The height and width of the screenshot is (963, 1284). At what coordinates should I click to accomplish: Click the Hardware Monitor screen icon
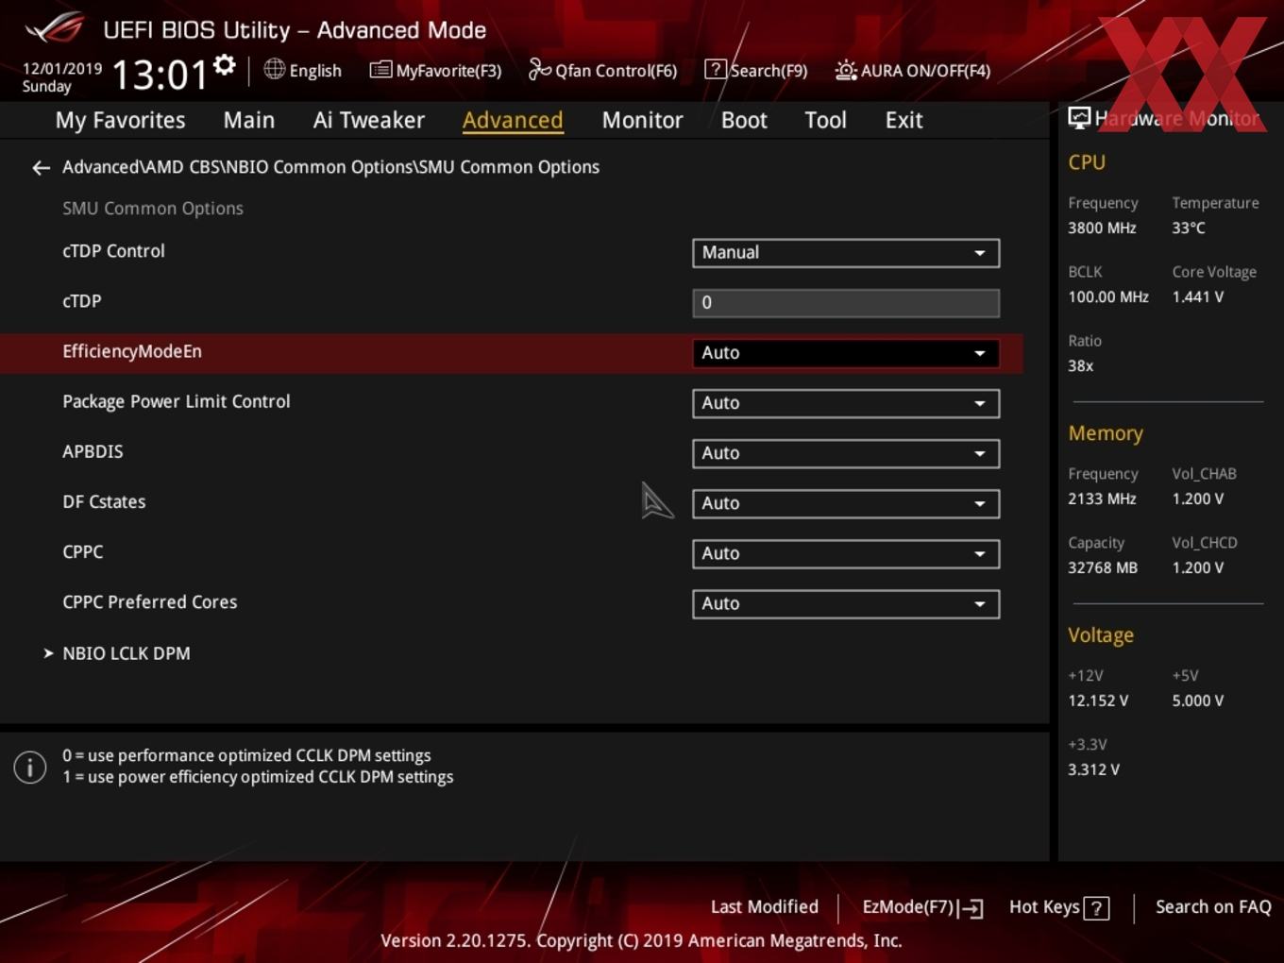(x=1079, y=118)
